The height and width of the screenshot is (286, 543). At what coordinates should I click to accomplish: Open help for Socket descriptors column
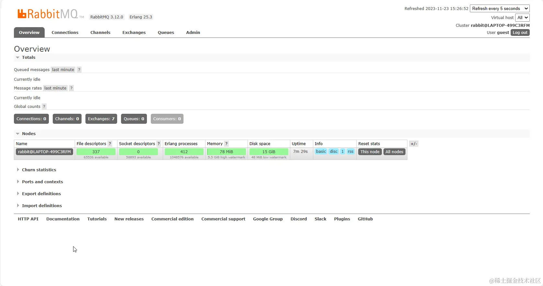click(x=159, y=143)
